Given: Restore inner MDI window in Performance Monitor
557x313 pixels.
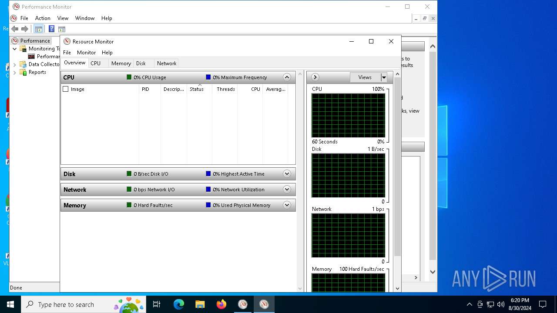Looking at the screenshot, I should coord(424,19).
